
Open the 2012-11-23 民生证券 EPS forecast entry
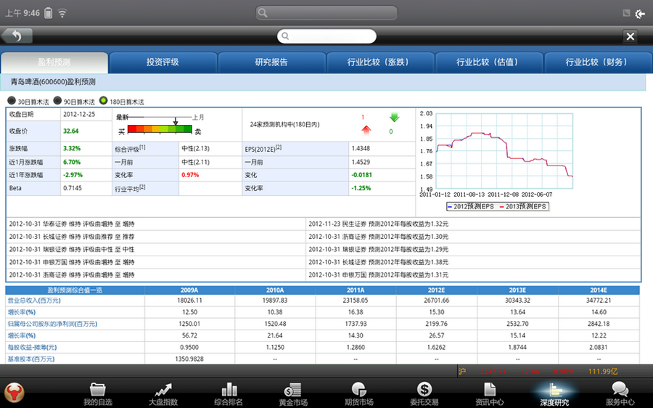coord(378,224)
